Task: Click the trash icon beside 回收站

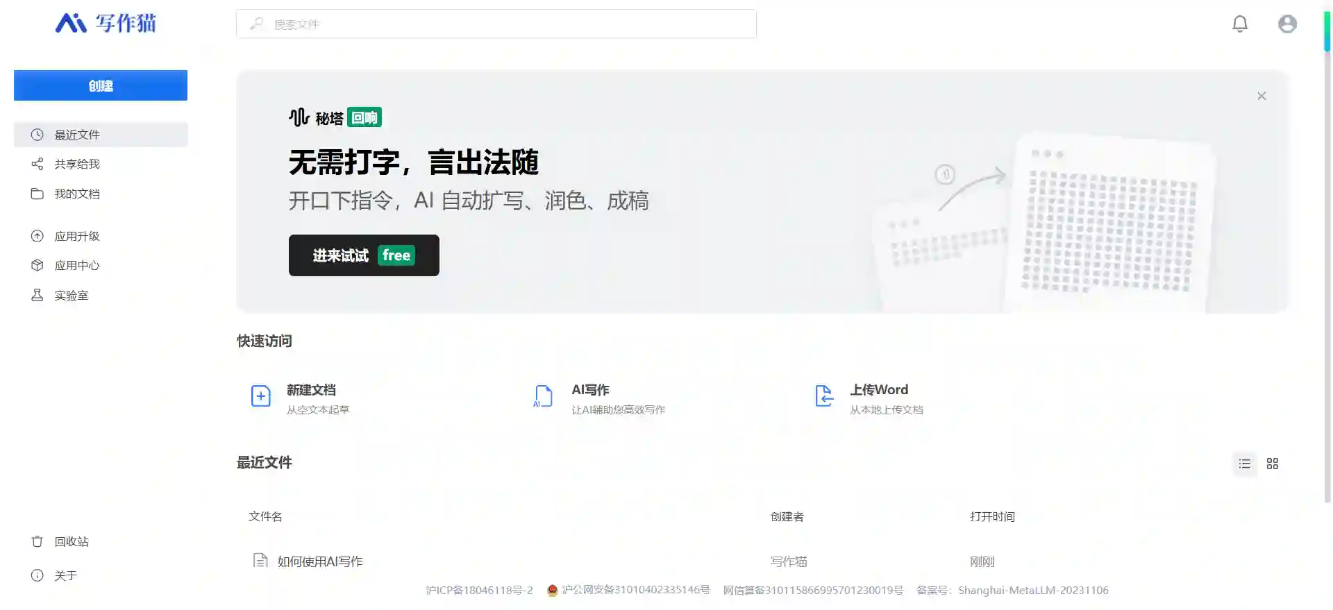Action: [x=37, y=541]
